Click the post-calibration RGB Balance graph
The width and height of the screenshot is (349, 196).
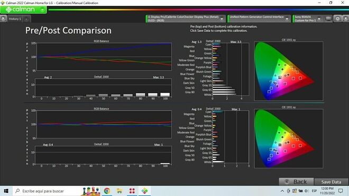tap(104, 124)
